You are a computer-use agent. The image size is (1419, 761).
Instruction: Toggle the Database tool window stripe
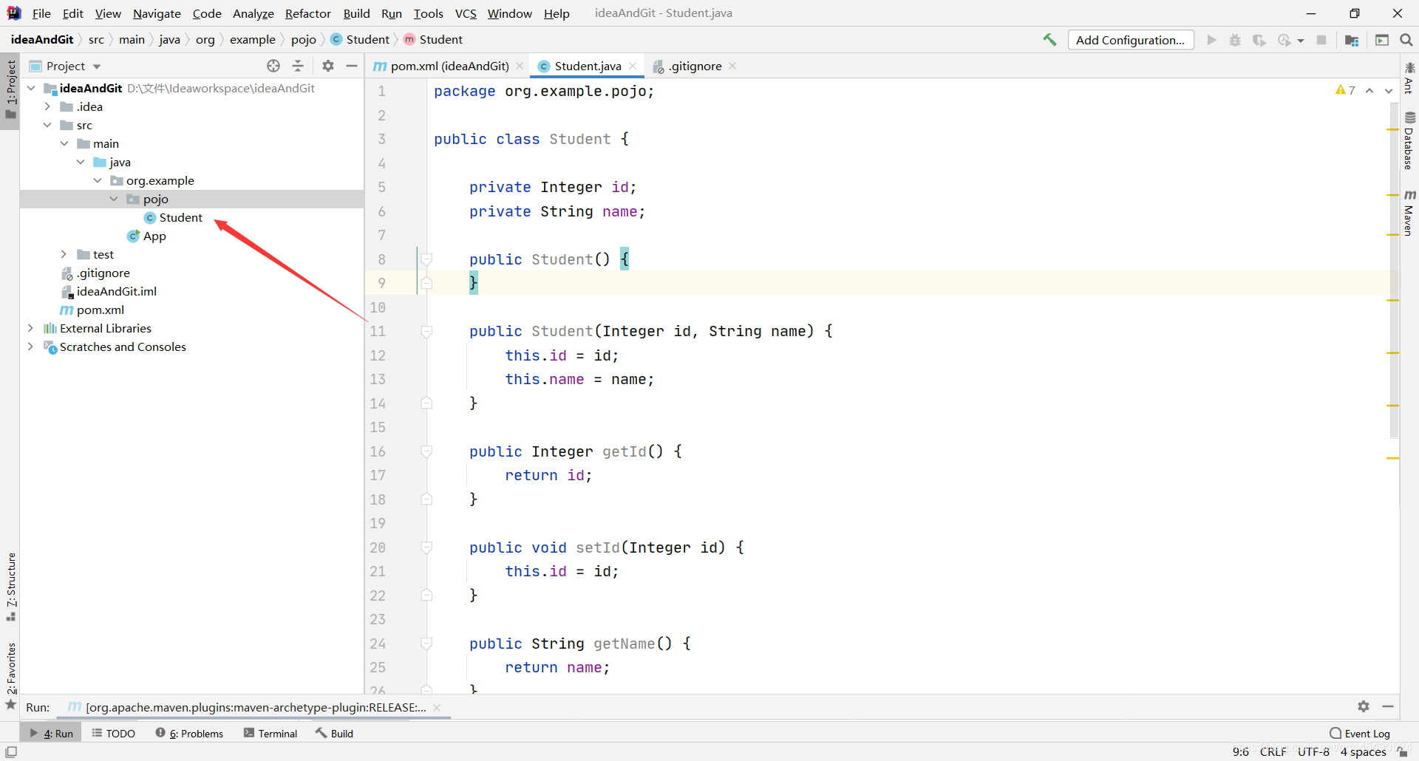pyautogui.click(x=1409, y=141)
